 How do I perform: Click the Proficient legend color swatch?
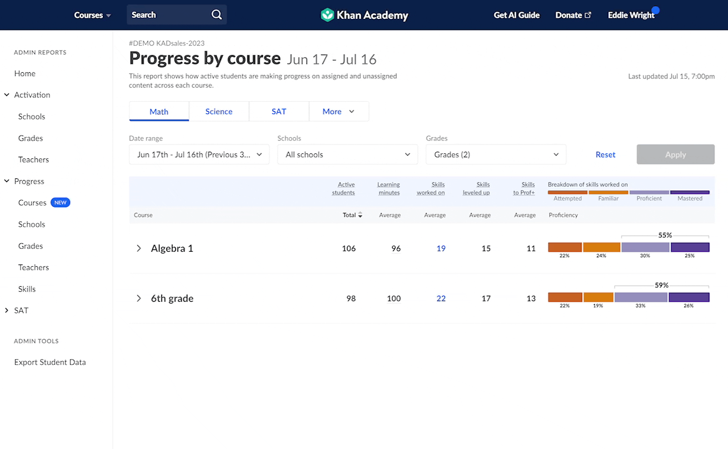point(649,192)
